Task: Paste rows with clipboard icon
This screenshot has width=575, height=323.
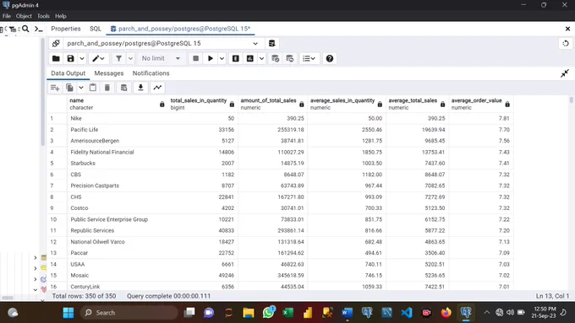Action: [x=93, y=88]
